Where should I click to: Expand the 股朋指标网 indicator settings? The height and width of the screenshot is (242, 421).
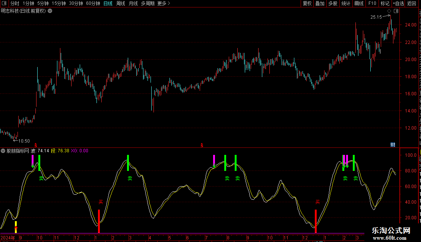3,151
